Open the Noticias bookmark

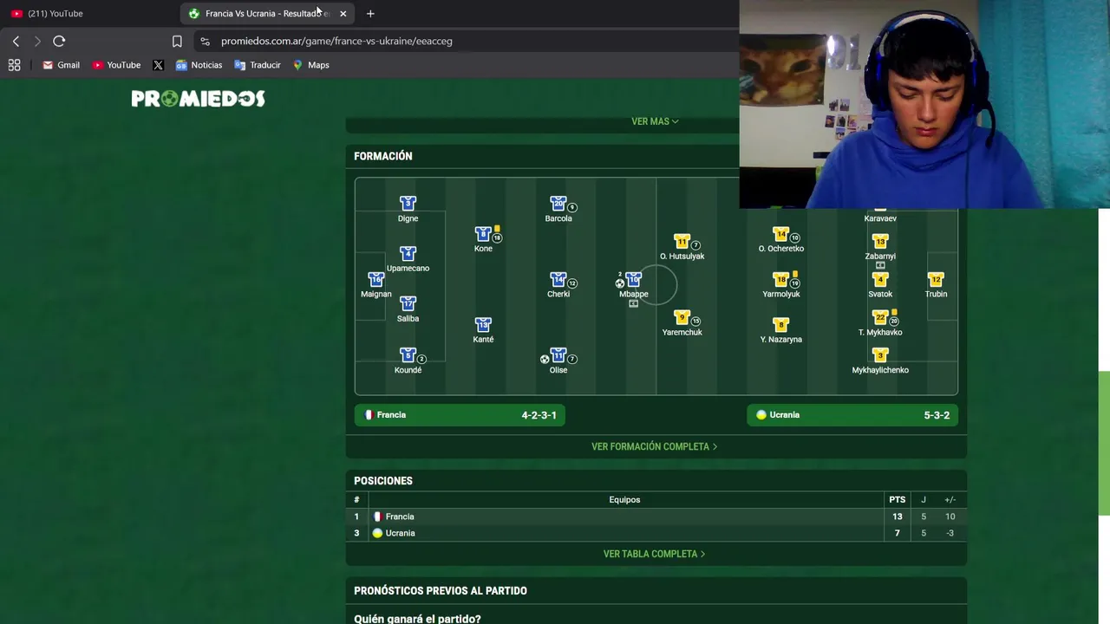tap(199, 65)
